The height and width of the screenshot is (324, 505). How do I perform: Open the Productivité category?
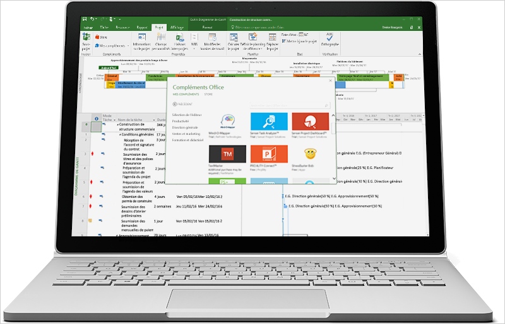pyautogui.click(x=181, y=121)
